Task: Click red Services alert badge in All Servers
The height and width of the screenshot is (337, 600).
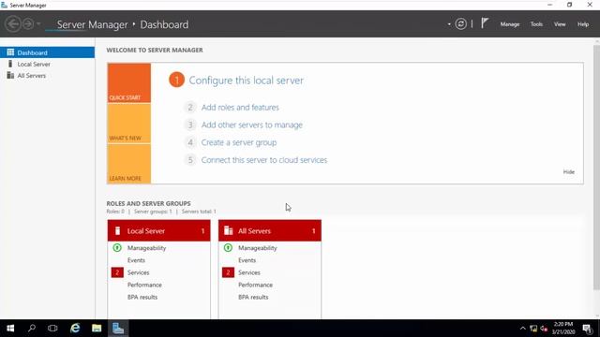Action: [228, 272]
